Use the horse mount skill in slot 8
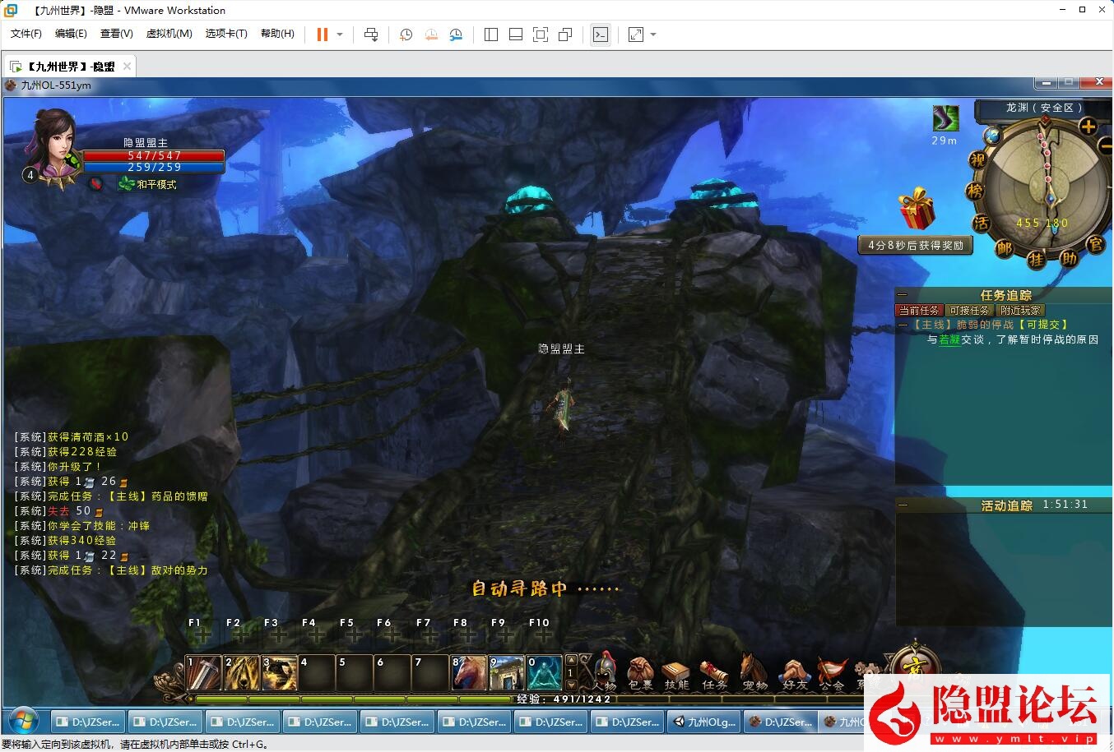The width and height of the screenshot is (1114, 752). [x=469, y=673]
